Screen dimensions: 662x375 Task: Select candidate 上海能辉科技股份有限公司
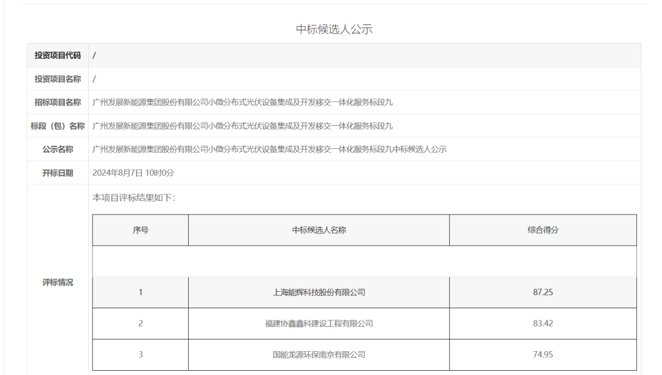[319, 292]
